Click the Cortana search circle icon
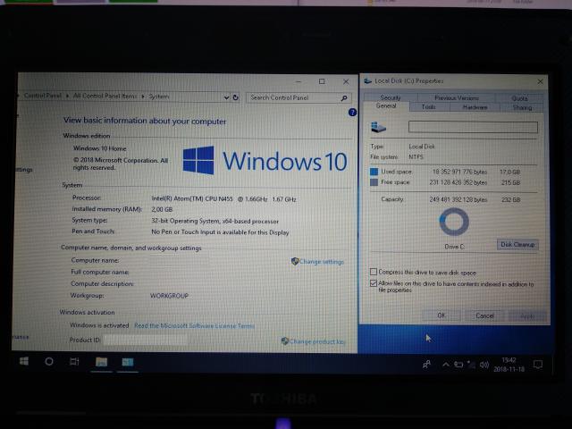The image size is (572, 429). pyautogui.click(x=49, y=362)
